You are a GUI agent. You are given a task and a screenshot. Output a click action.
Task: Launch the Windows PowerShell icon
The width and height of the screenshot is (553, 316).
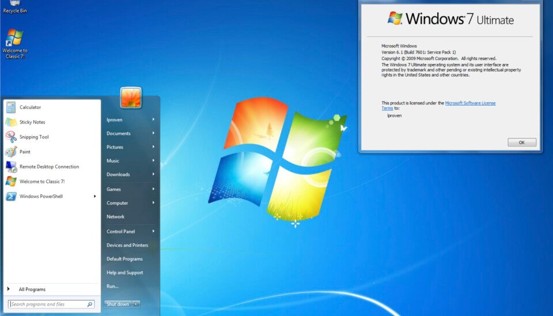11,196
